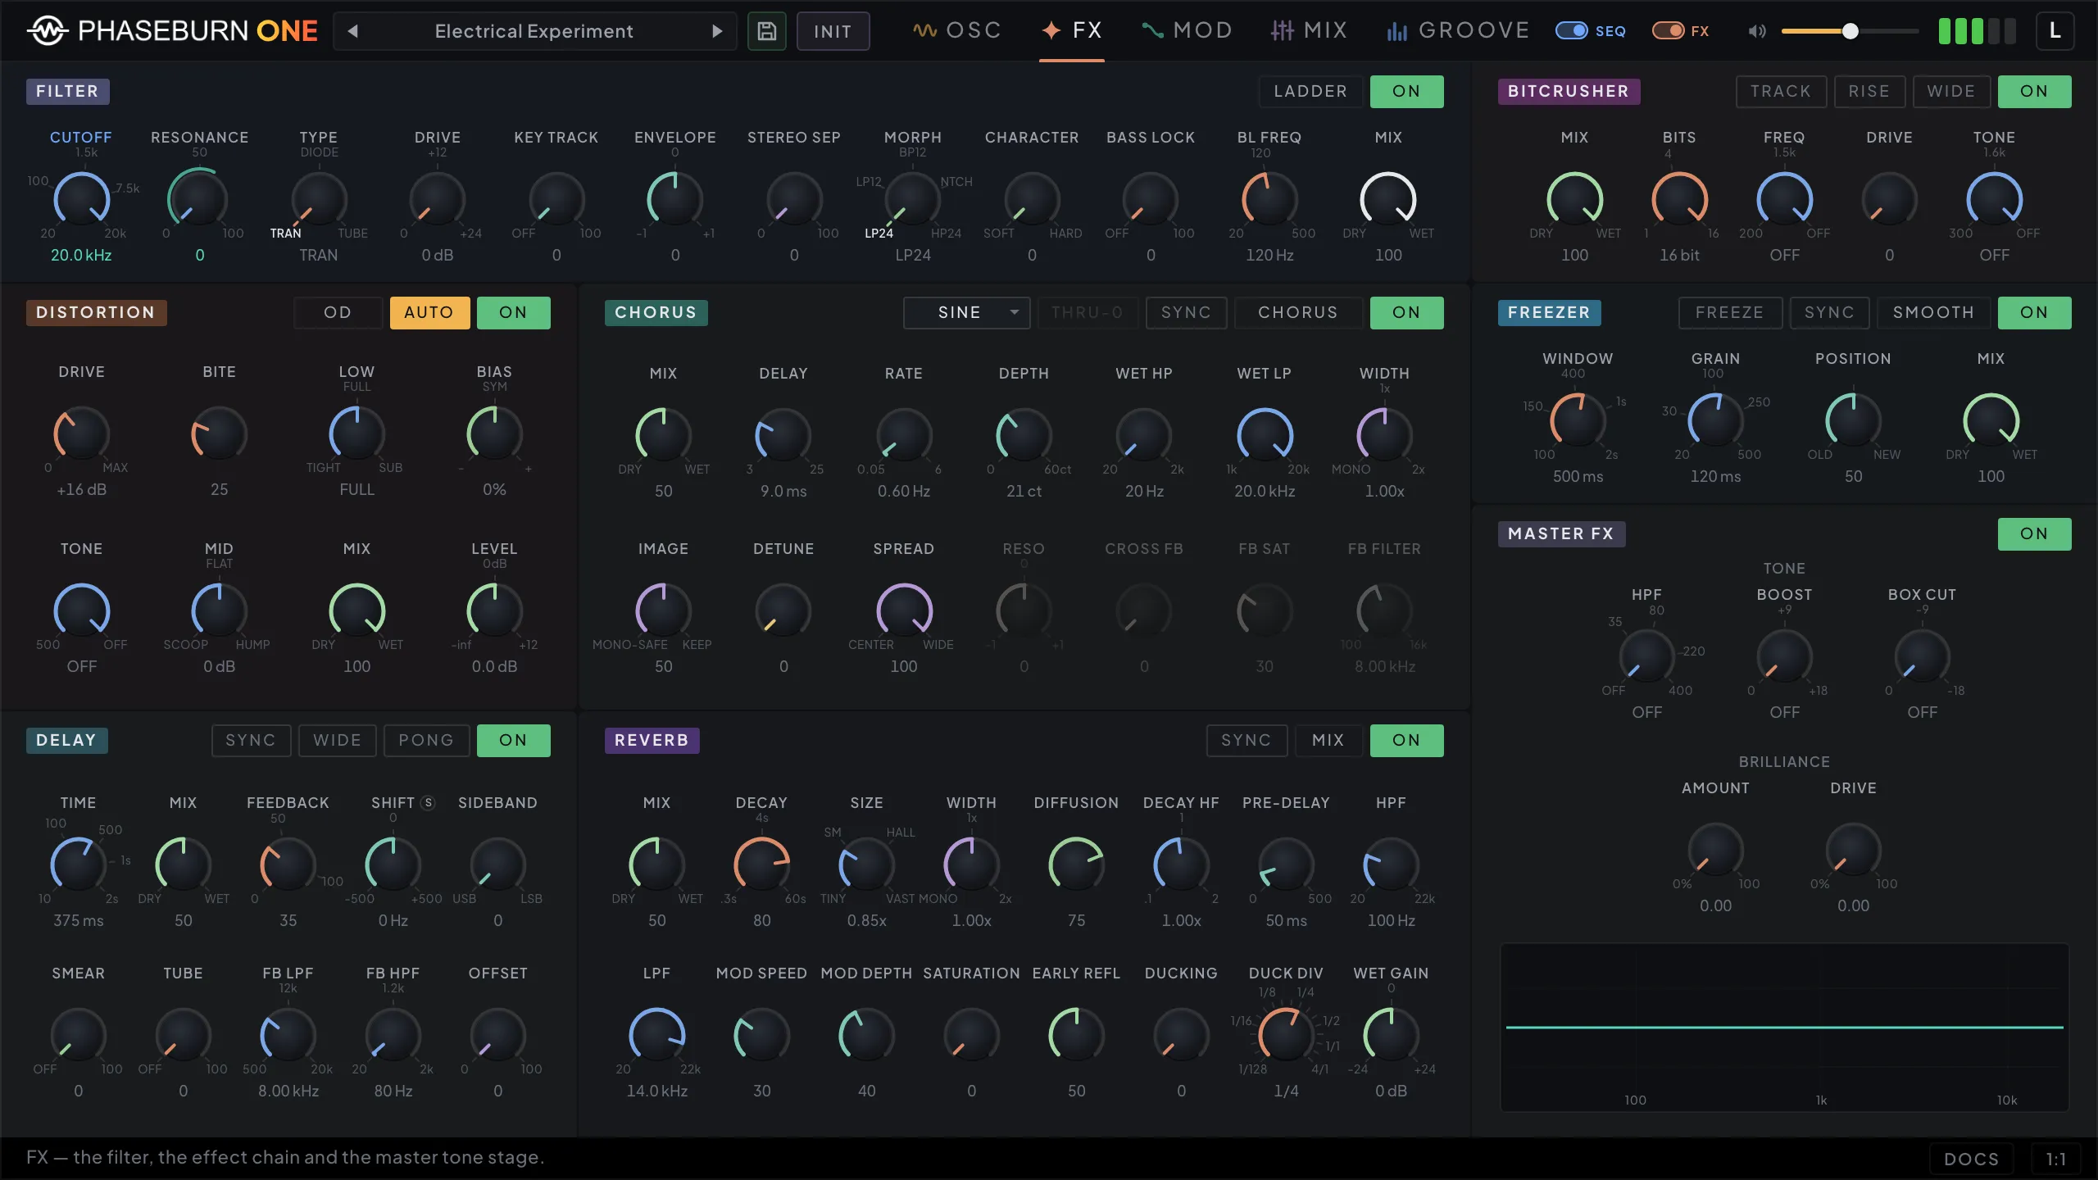Viewport: 2098px width, 1180px height.
Task: Open the OD distortion type selector
Action: (x=338, y=312)
